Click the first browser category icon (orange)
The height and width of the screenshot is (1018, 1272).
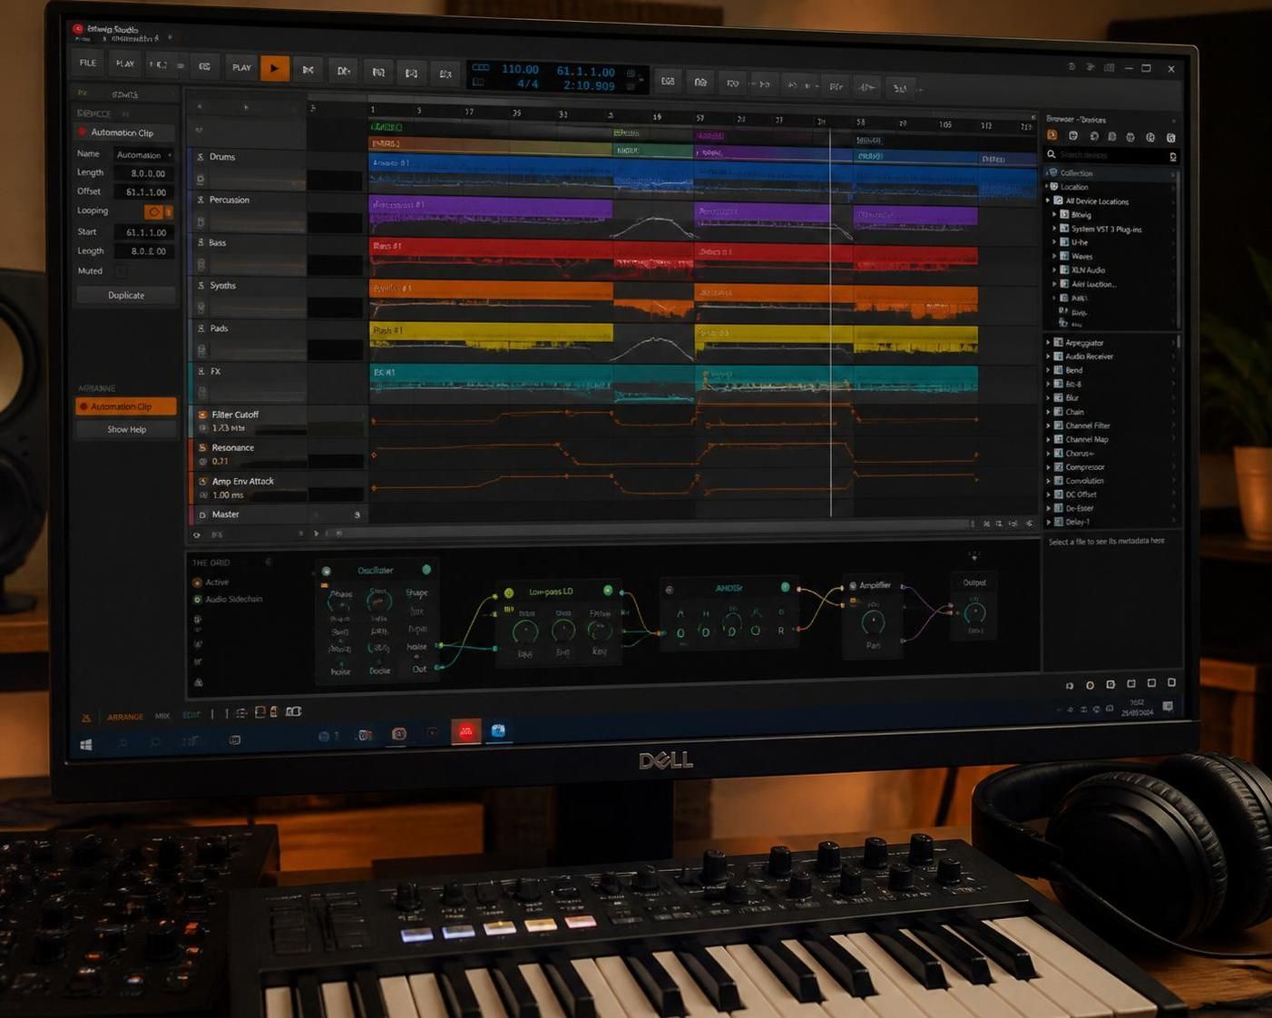[x=1052, y=135]
